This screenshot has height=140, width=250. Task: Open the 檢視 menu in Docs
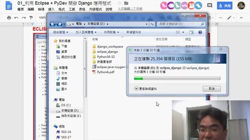(41, 9)
